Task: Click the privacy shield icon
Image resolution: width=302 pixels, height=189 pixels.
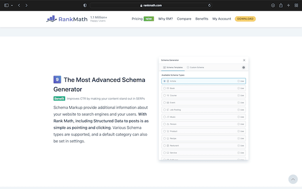Action: (x=85, y=5)
